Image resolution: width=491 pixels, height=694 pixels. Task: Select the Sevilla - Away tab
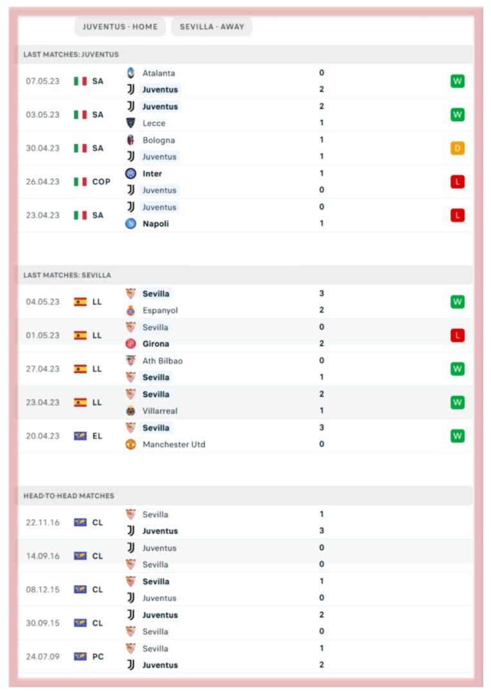(x=211, y=26)
